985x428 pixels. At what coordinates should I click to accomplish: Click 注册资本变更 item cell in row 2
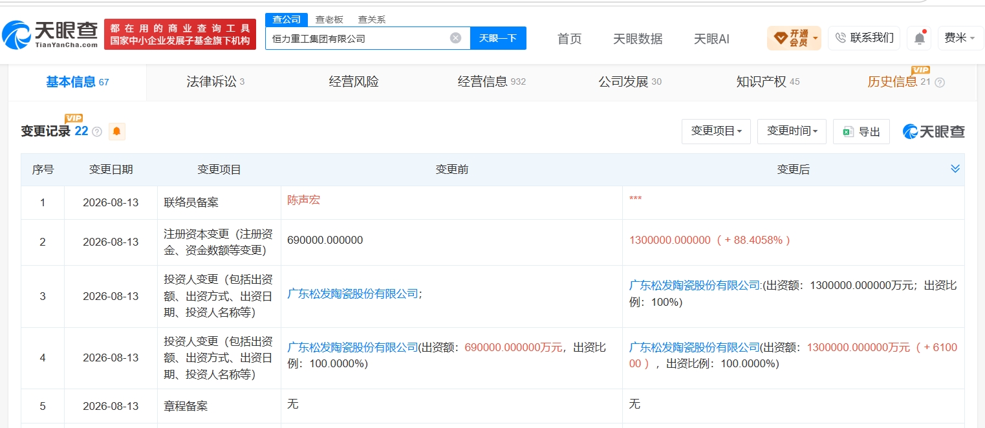pos(219,242)
